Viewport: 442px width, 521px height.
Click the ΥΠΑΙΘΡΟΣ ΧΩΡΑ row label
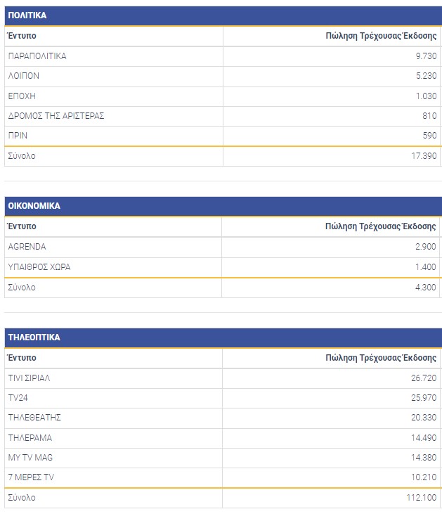tap(39, 267)
